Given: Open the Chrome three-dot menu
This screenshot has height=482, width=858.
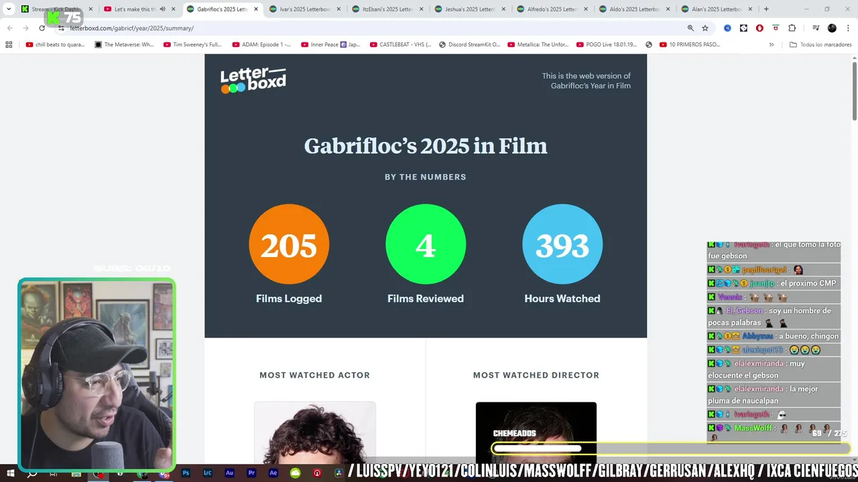Looking at the screenshot, I should pyautogui.click(x=847, y=28).
